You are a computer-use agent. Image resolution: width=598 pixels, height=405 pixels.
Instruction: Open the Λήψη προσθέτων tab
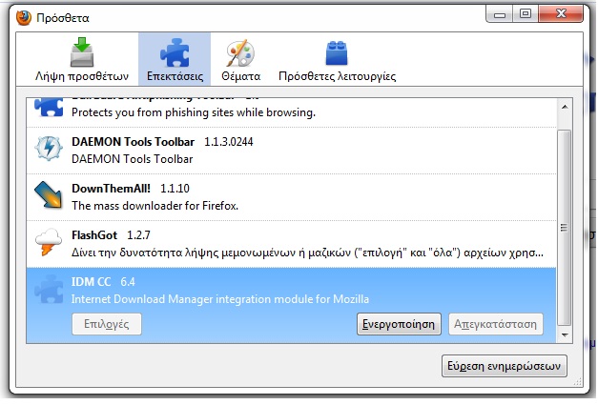pyautogui.click(x=82, y=59)
